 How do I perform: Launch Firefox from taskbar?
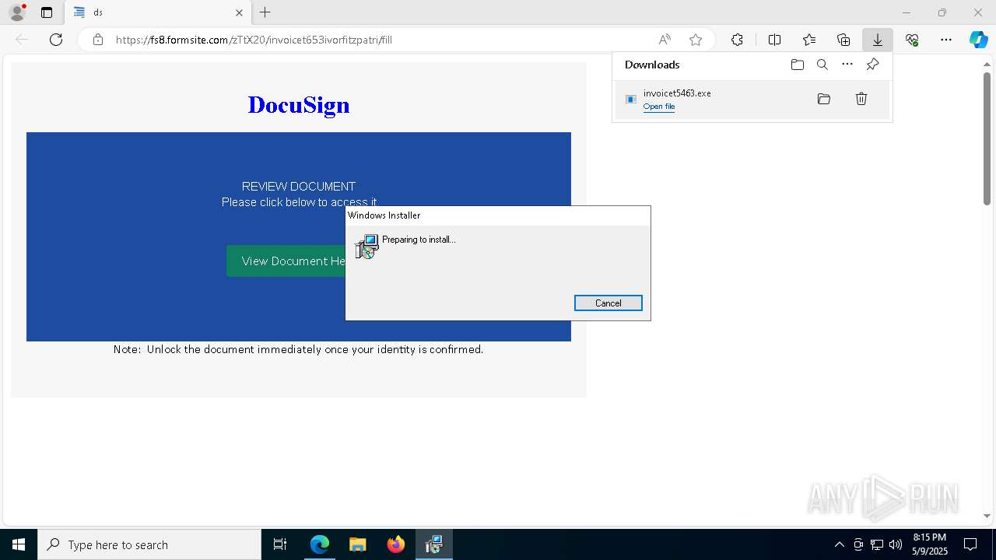point(395,544)
